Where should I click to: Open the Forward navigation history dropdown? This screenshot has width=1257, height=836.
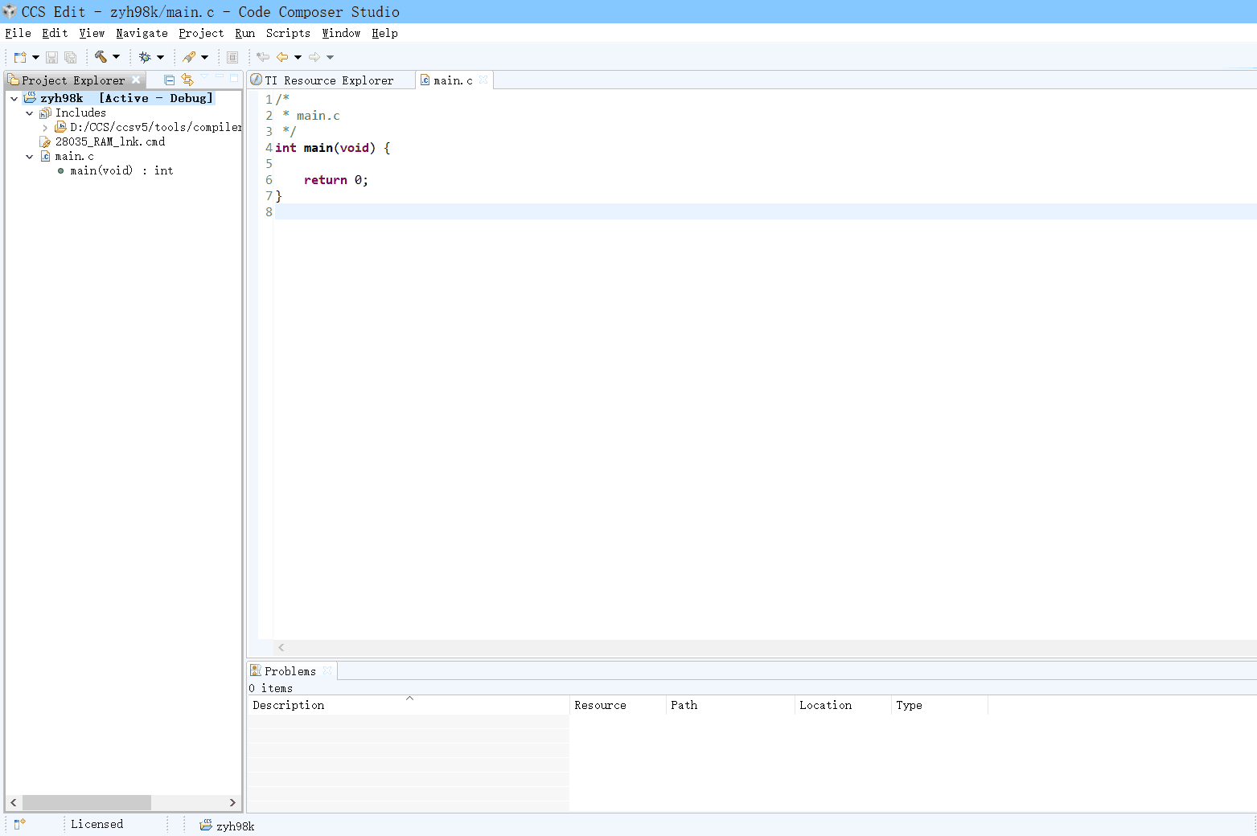[x=330, y=57]
